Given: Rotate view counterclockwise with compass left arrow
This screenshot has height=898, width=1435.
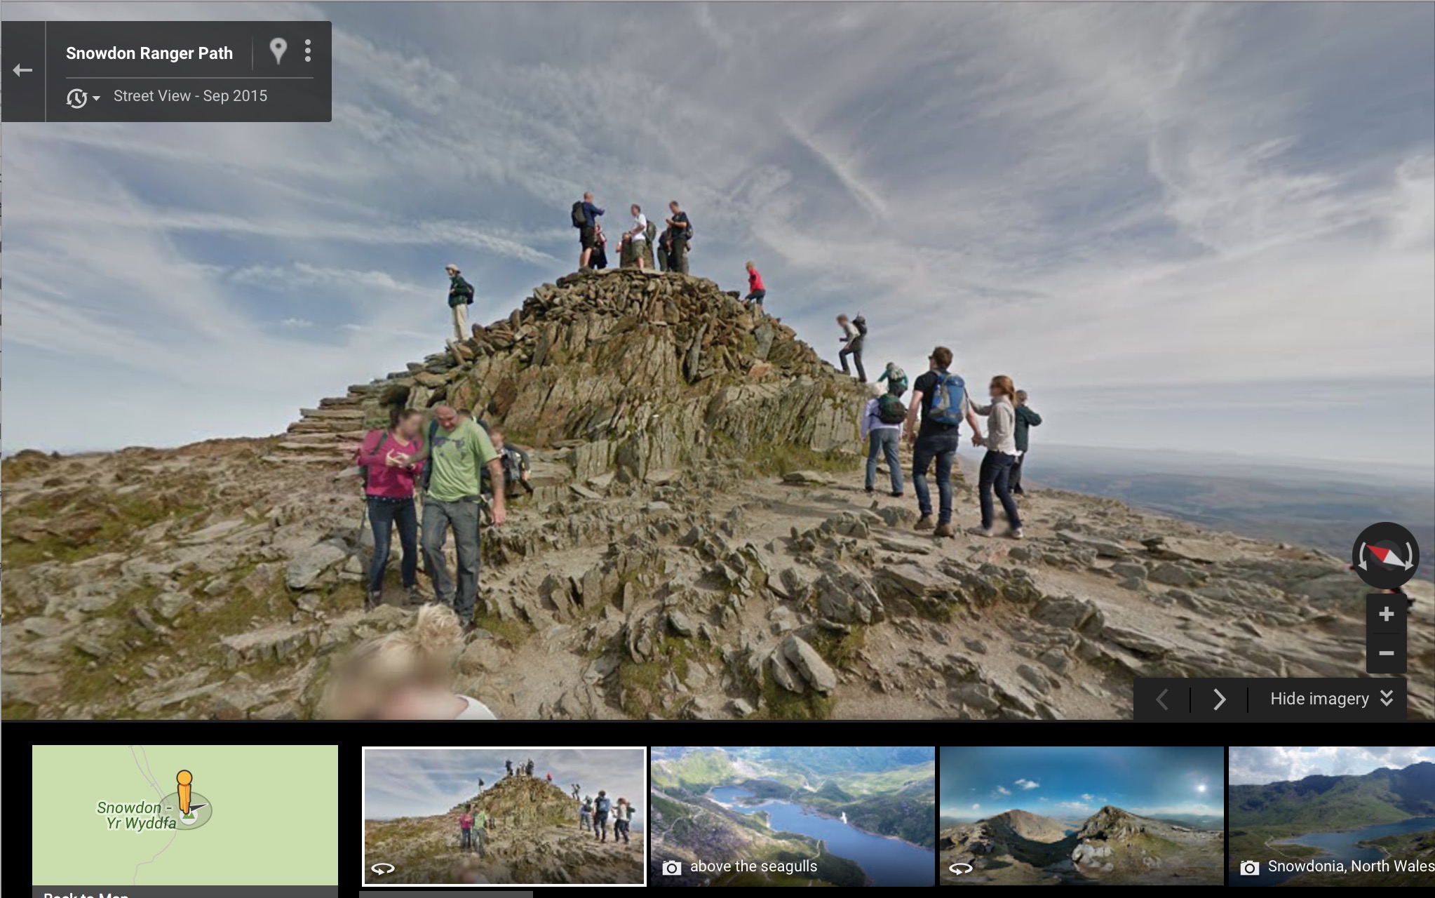Looking at the screenshot, I should coord(1363,558).
